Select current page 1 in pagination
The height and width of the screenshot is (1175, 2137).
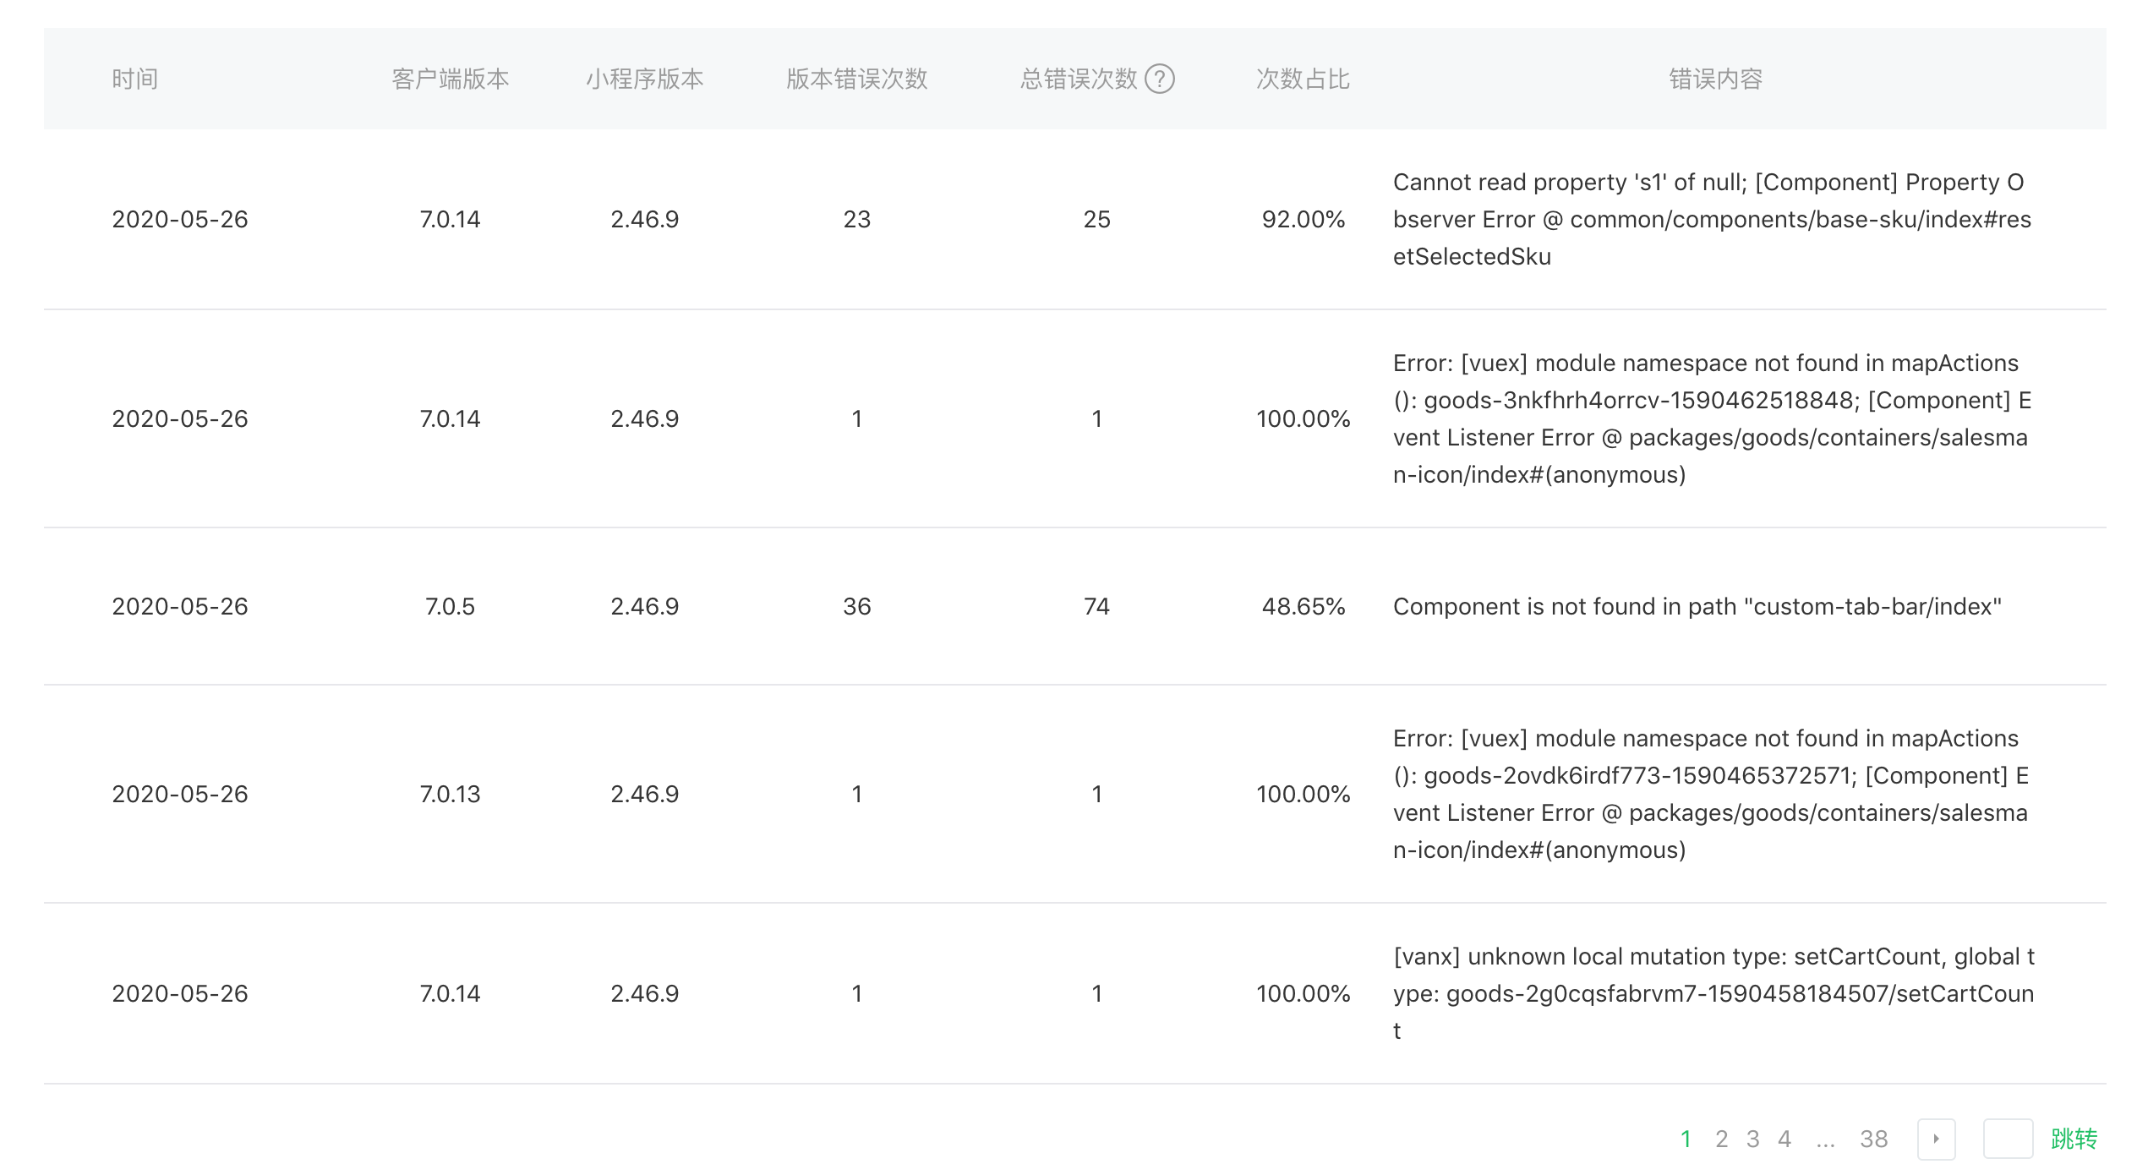(1686, 1139)
